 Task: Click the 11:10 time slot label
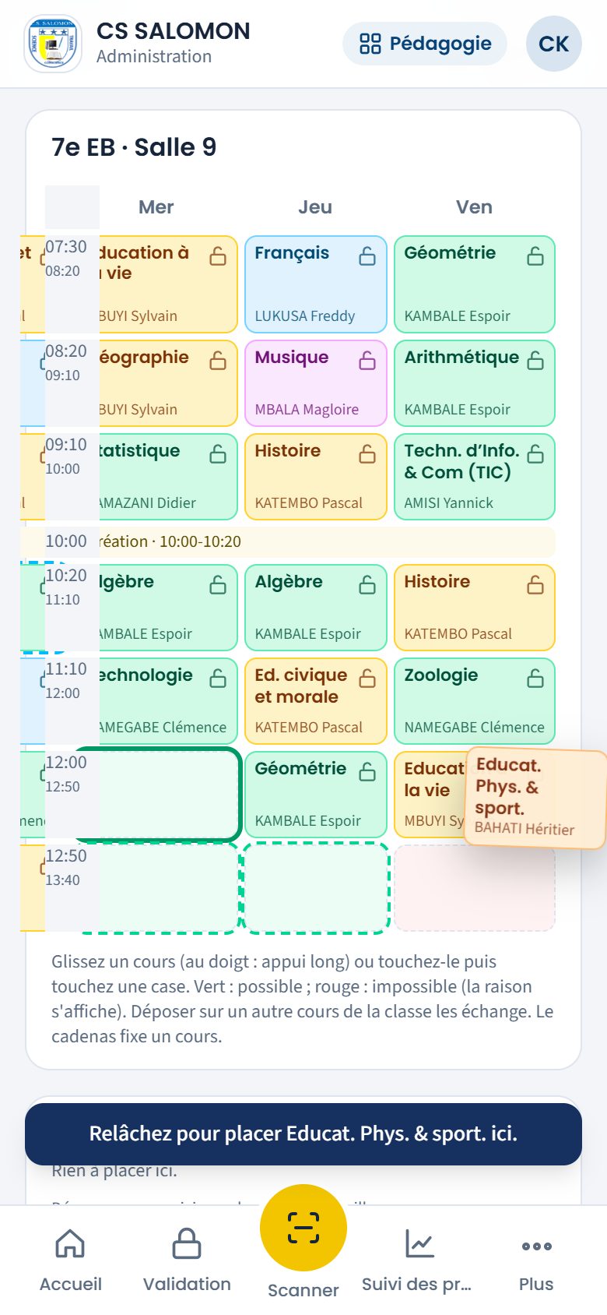coord(66,669)
